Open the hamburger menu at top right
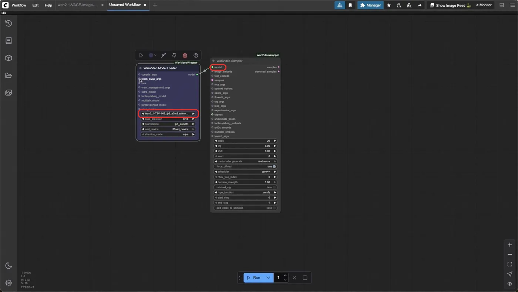This screenshot has height=292, width=518. tap(512, 5)
